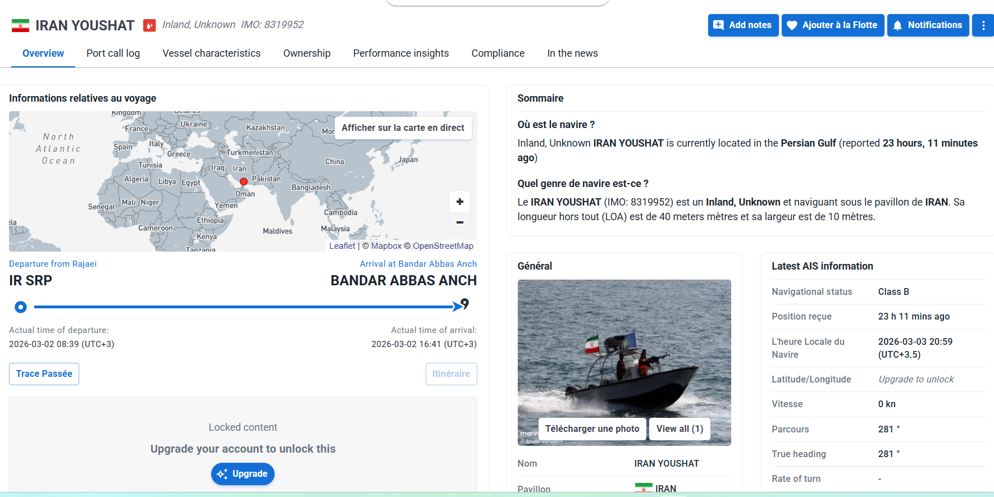Click the Iran flag icon beside vessel name

pyautogui.click(x=20, y=25)
